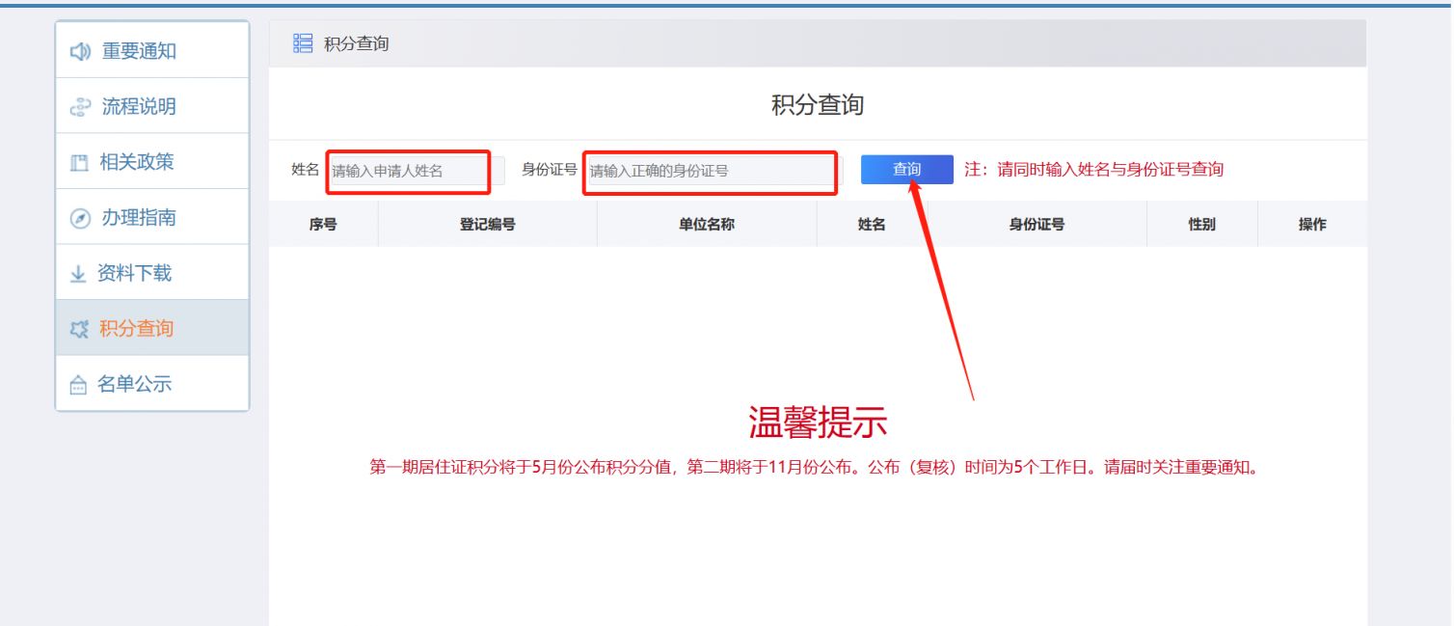Screen dimensions: 1454x626
Task: Focus the 姓名 applicant name input field
Action: 413,172
